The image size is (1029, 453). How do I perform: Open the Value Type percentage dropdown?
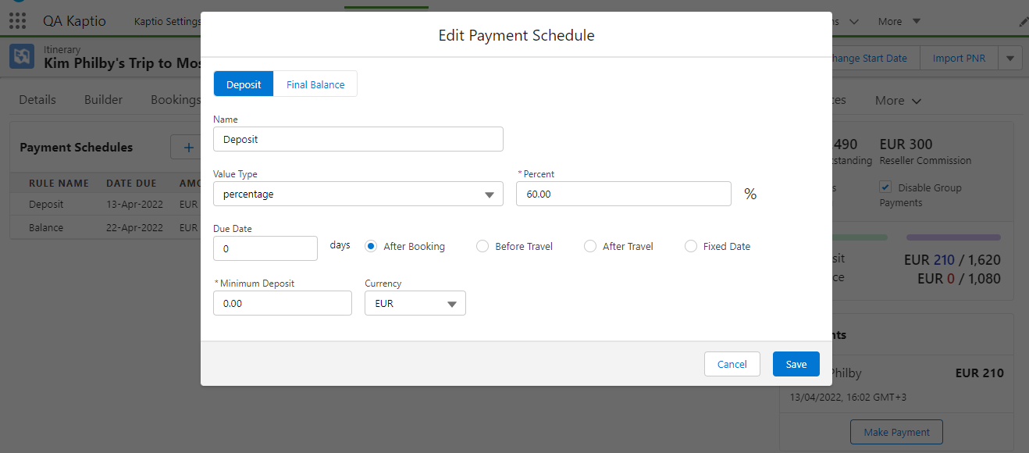click(x=358, y=194)
